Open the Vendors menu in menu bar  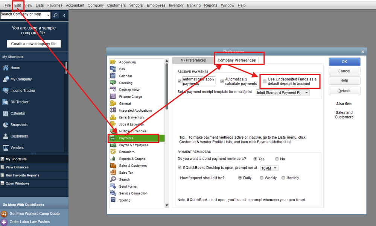[x=136, y=5]
